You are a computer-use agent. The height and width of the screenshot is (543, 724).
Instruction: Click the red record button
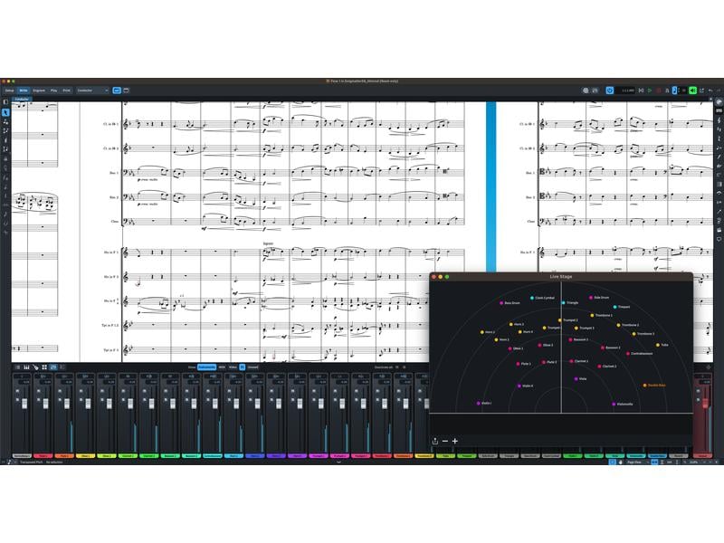[659, 90]
